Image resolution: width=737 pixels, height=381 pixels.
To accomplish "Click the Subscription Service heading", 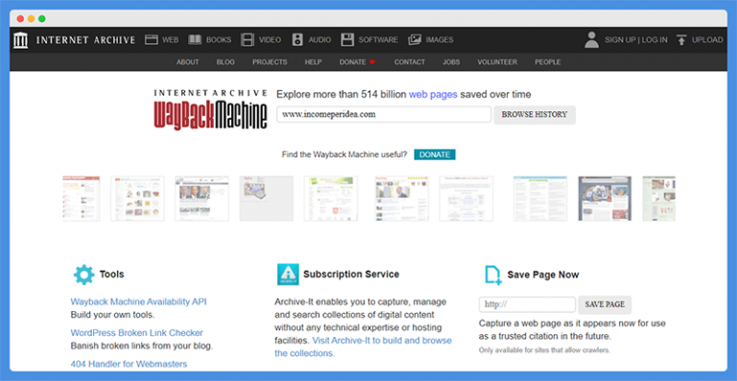I will click(351, 274).
